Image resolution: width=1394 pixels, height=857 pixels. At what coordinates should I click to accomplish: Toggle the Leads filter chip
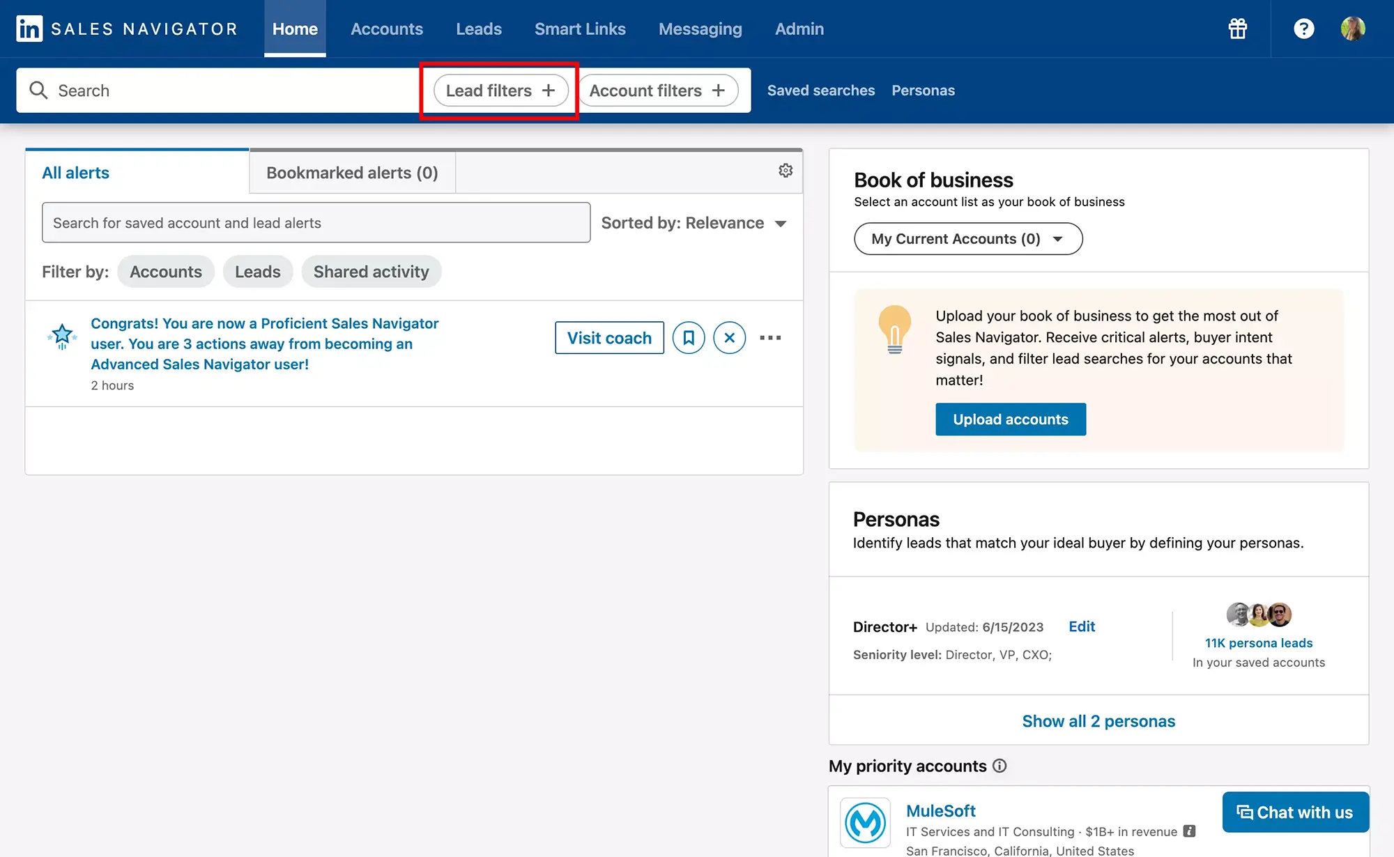click(x=257, y=271)
